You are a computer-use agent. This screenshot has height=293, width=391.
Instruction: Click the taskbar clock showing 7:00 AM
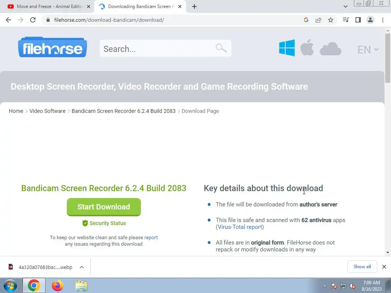[x=372, y=286]
